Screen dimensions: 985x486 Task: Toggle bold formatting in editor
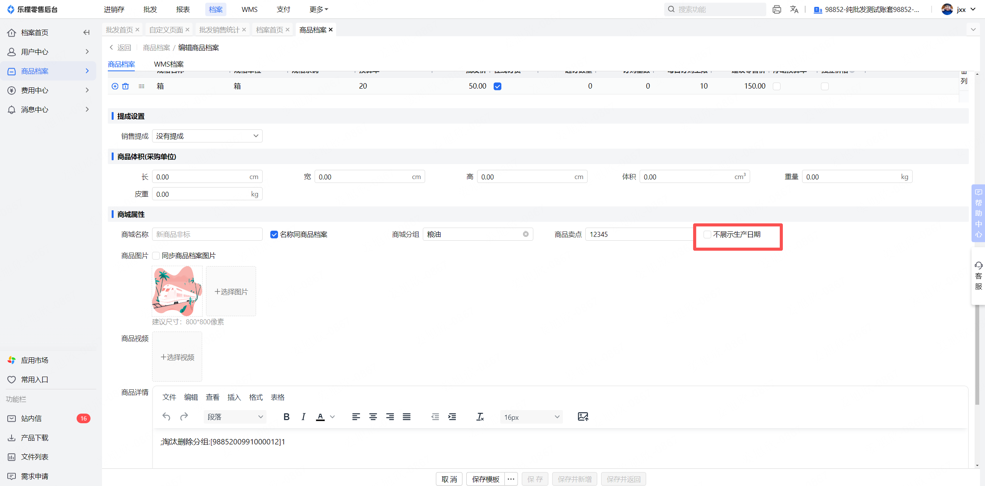click(286, 417)
